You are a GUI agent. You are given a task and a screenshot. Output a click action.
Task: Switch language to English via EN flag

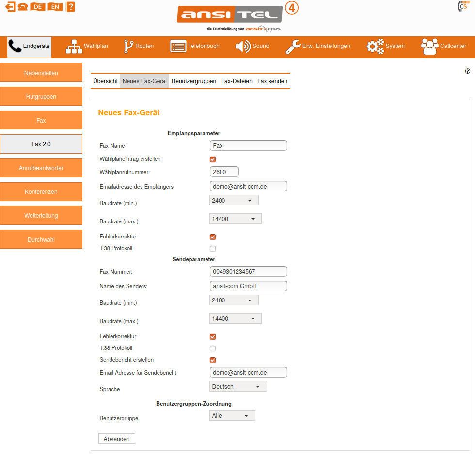pyautogui.click(x=55, y=7)
